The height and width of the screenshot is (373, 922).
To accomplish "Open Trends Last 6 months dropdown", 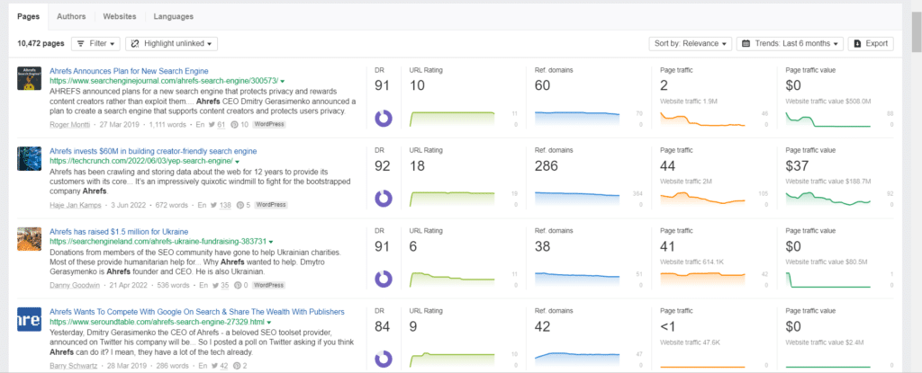I will click(790, 43).
